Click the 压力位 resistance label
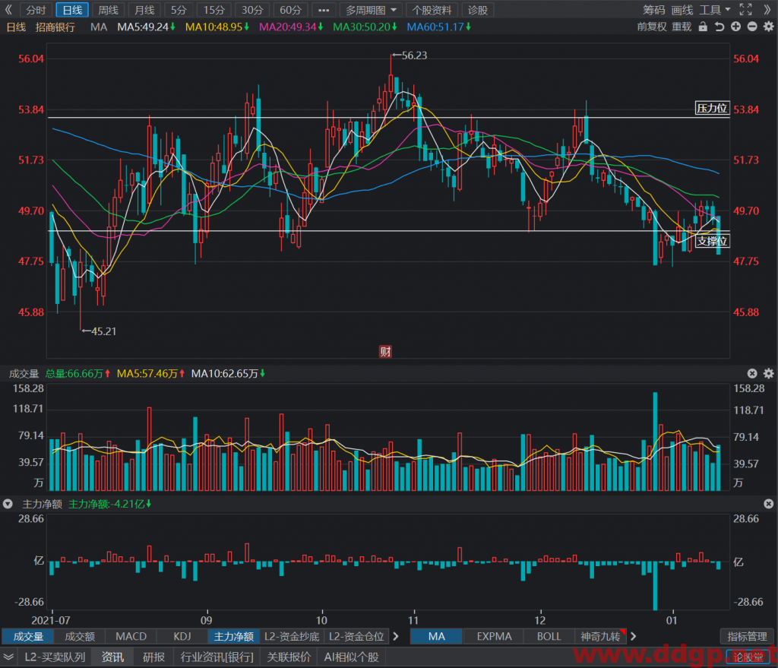Image resolution: width=778 pixels, height=668 pixels. [711, 108]
